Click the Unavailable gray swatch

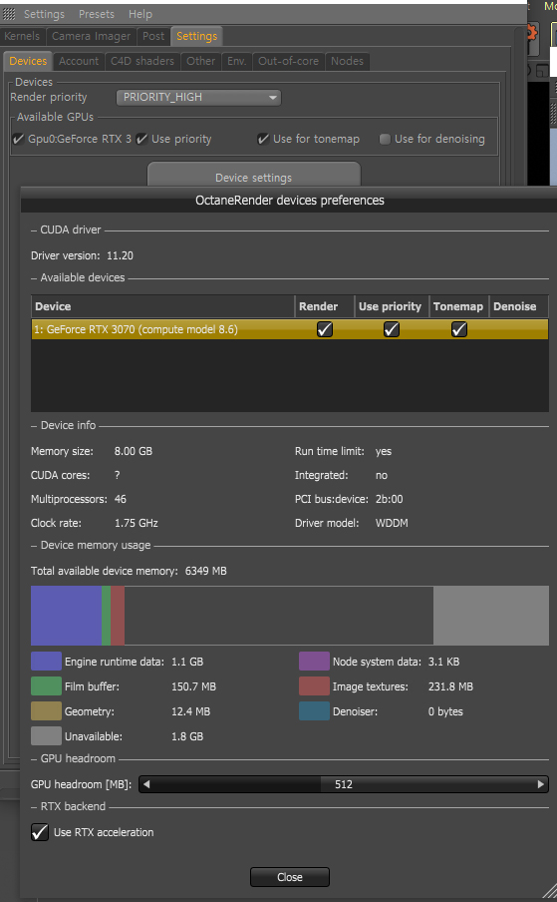pos(46,735)
